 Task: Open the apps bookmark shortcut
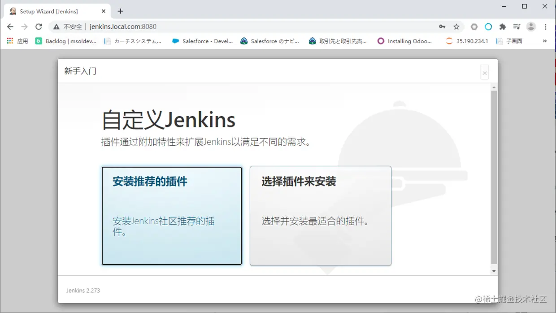[17, 41]
